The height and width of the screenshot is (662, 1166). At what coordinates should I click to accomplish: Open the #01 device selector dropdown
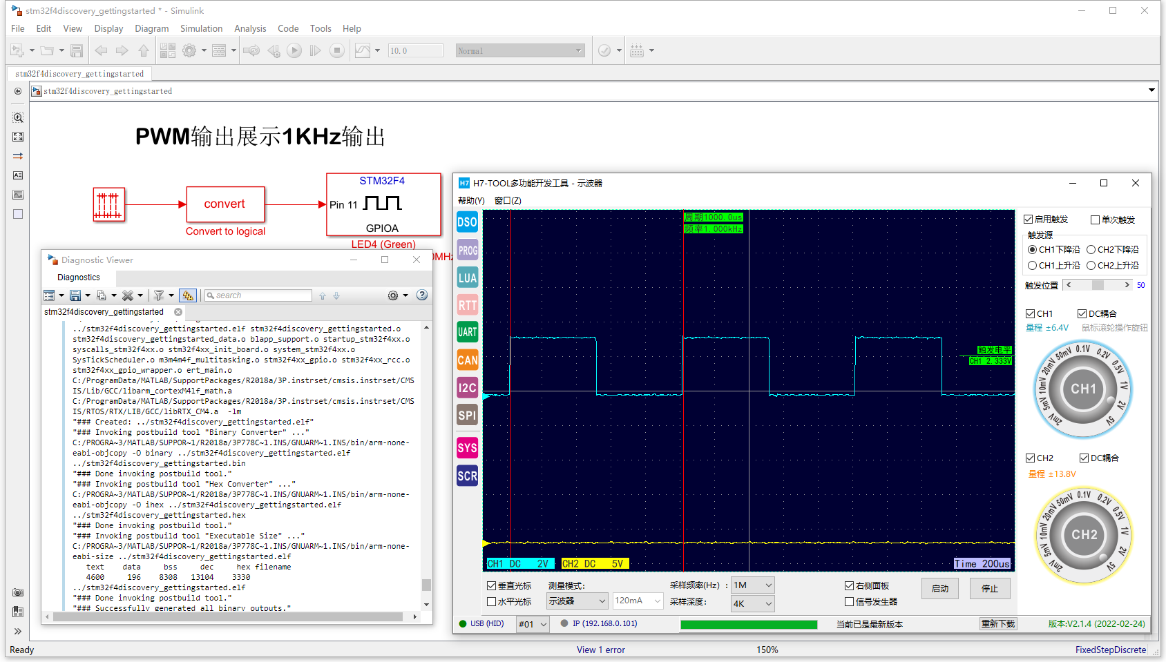533,624
